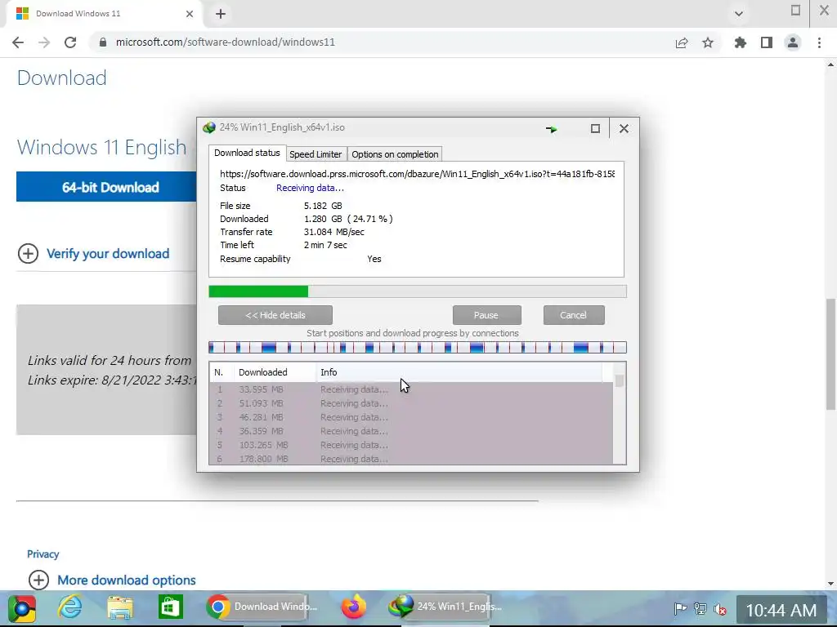
Task: Select connection row 103.265 MB
Action: click(411, 445)
